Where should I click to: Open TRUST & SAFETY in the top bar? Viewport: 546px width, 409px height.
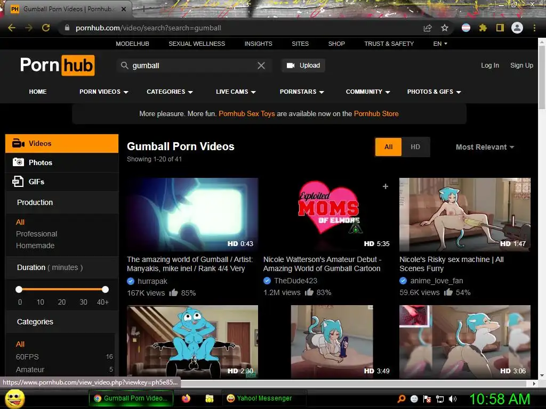coord(389,44)
